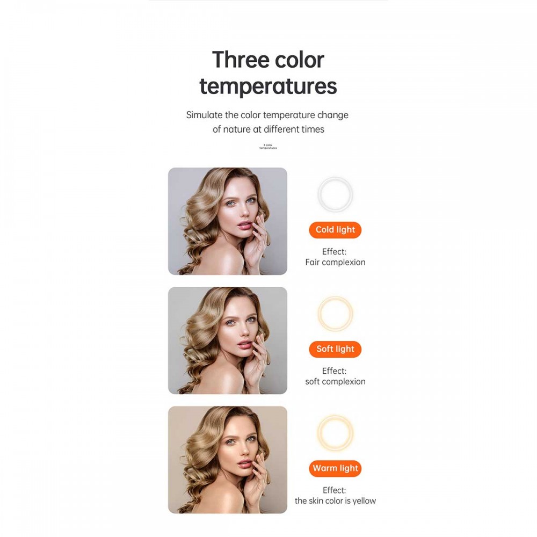
Task: Click 'Effect:' label under Warm light button
Action: [x=335, y=490]
